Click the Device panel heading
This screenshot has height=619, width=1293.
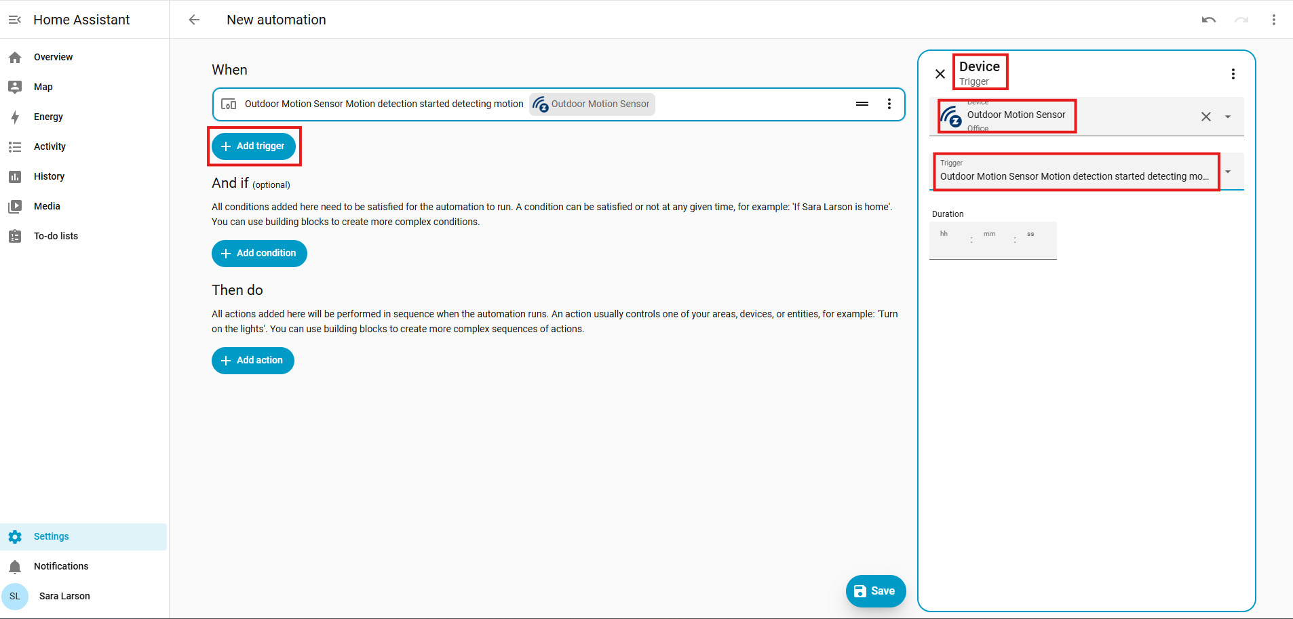(980, 66)
